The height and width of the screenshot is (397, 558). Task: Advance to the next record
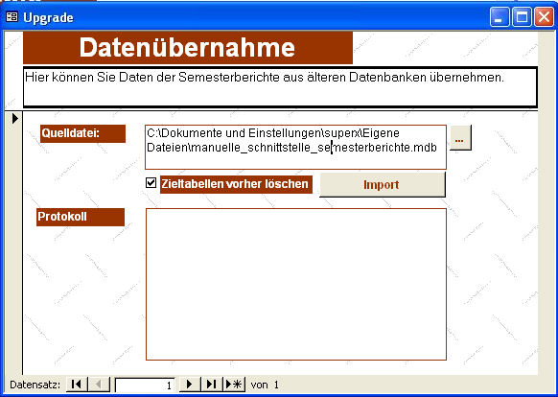(x=190, y=385)
